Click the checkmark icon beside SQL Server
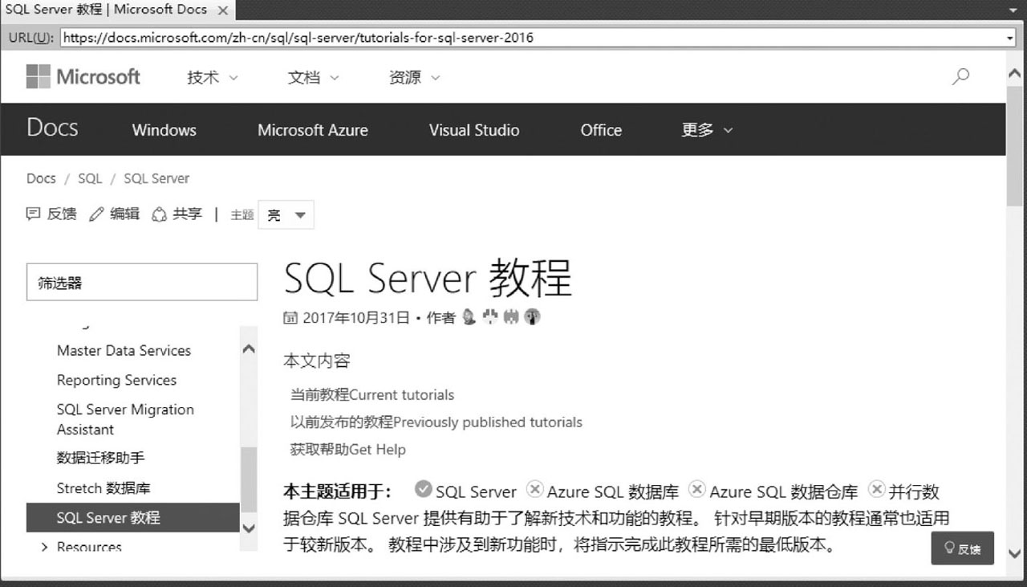 [x=423, y=489]
